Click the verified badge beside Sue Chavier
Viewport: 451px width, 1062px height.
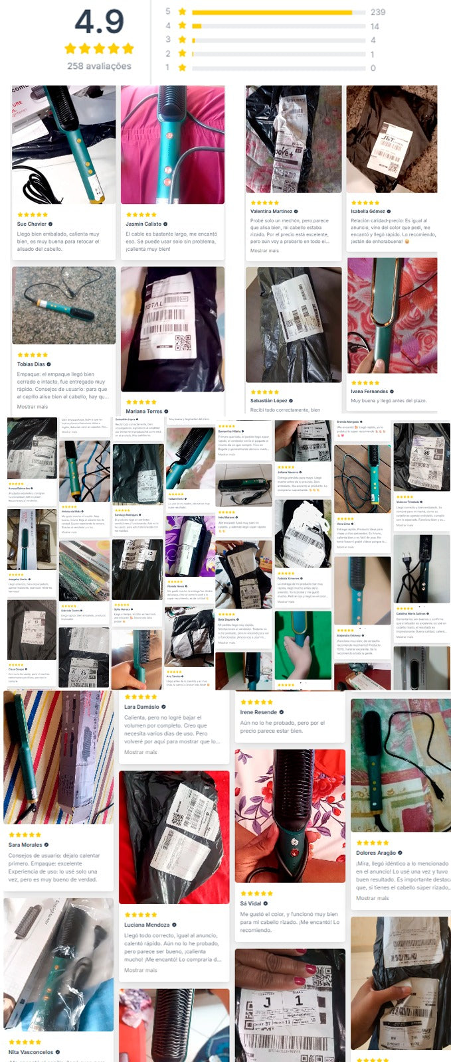[50, 224]
